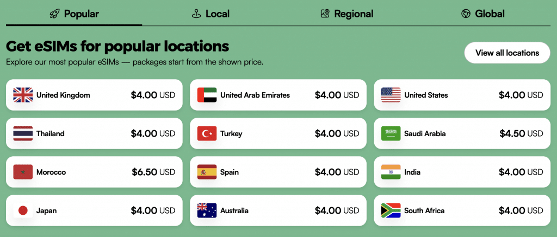This screenshot has width=557, height=237.
Task: Click the Morocco $6.50 USD price
Action: point(153,172)
